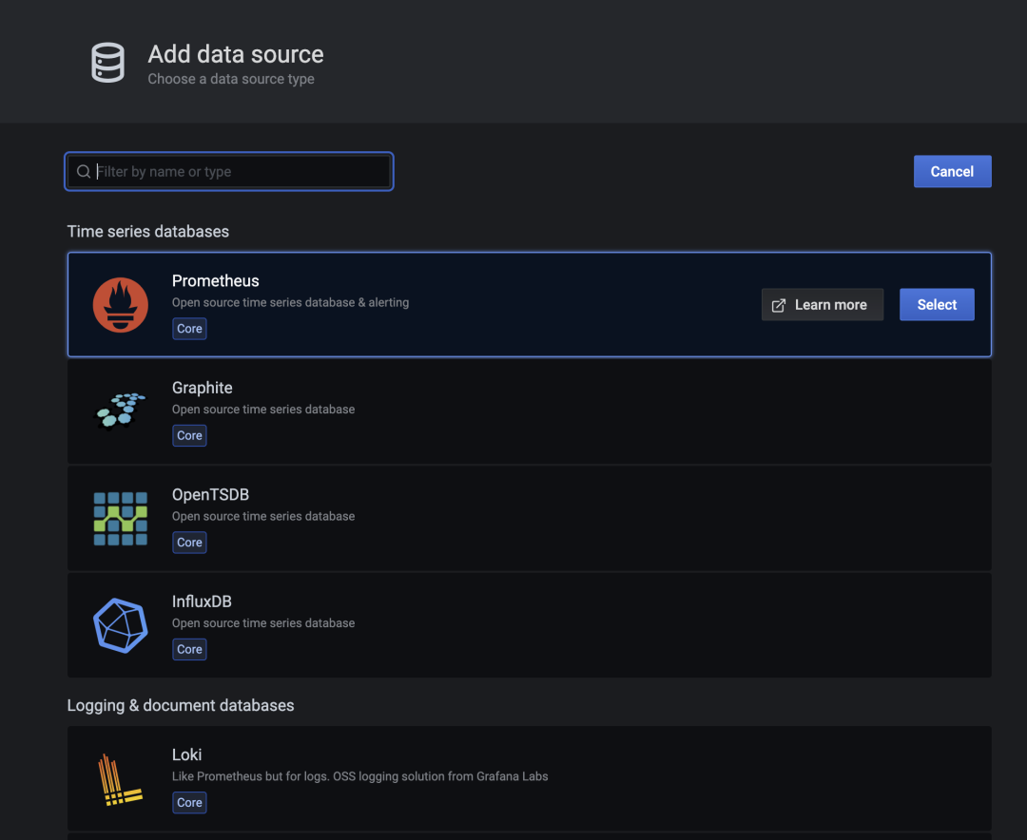
Task: Click the Core badge under Graphite
Action: coord(189,435)
